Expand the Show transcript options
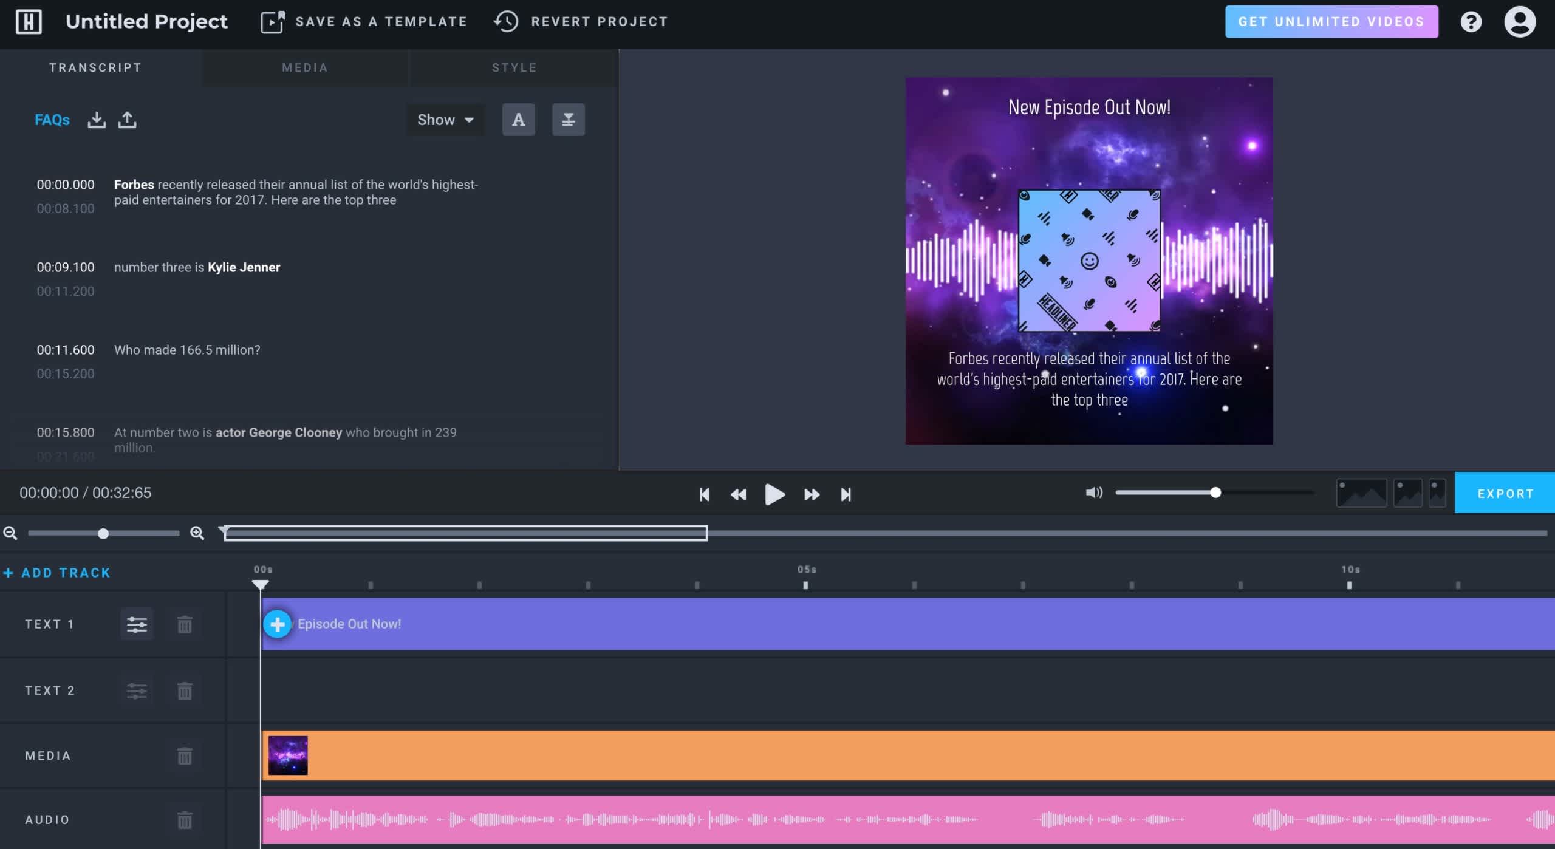The image size is (1555, 849). [445, 118]
